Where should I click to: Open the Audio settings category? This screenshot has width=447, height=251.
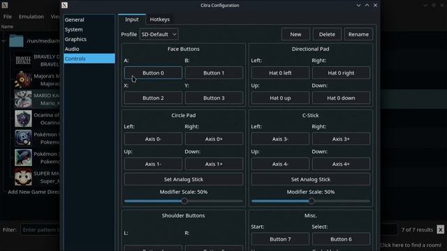pos(89,49)
